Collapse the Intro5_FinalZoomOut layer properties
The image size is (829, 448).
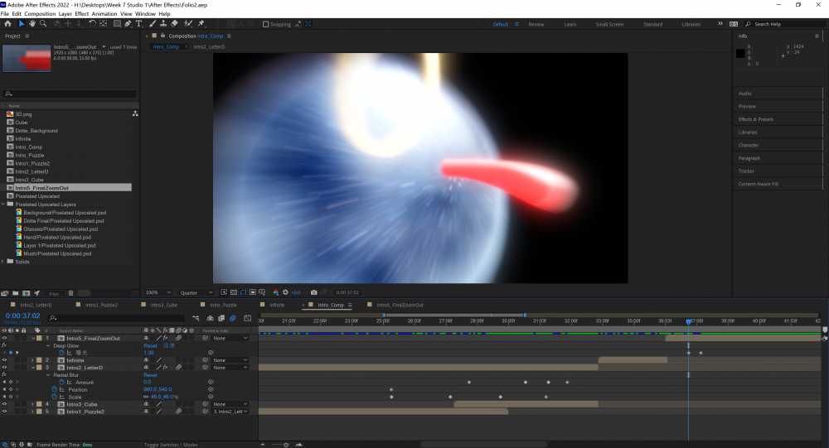tap(33, 338)
